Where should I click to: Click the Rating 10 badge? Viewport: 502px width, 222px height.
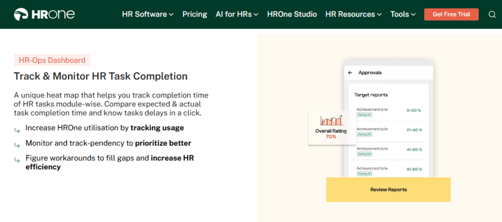[364, 115]
